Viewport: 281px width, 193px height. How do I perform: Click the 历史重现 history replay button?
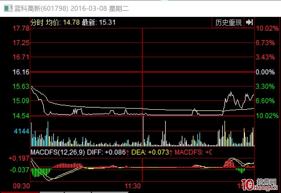coord(228,22)
